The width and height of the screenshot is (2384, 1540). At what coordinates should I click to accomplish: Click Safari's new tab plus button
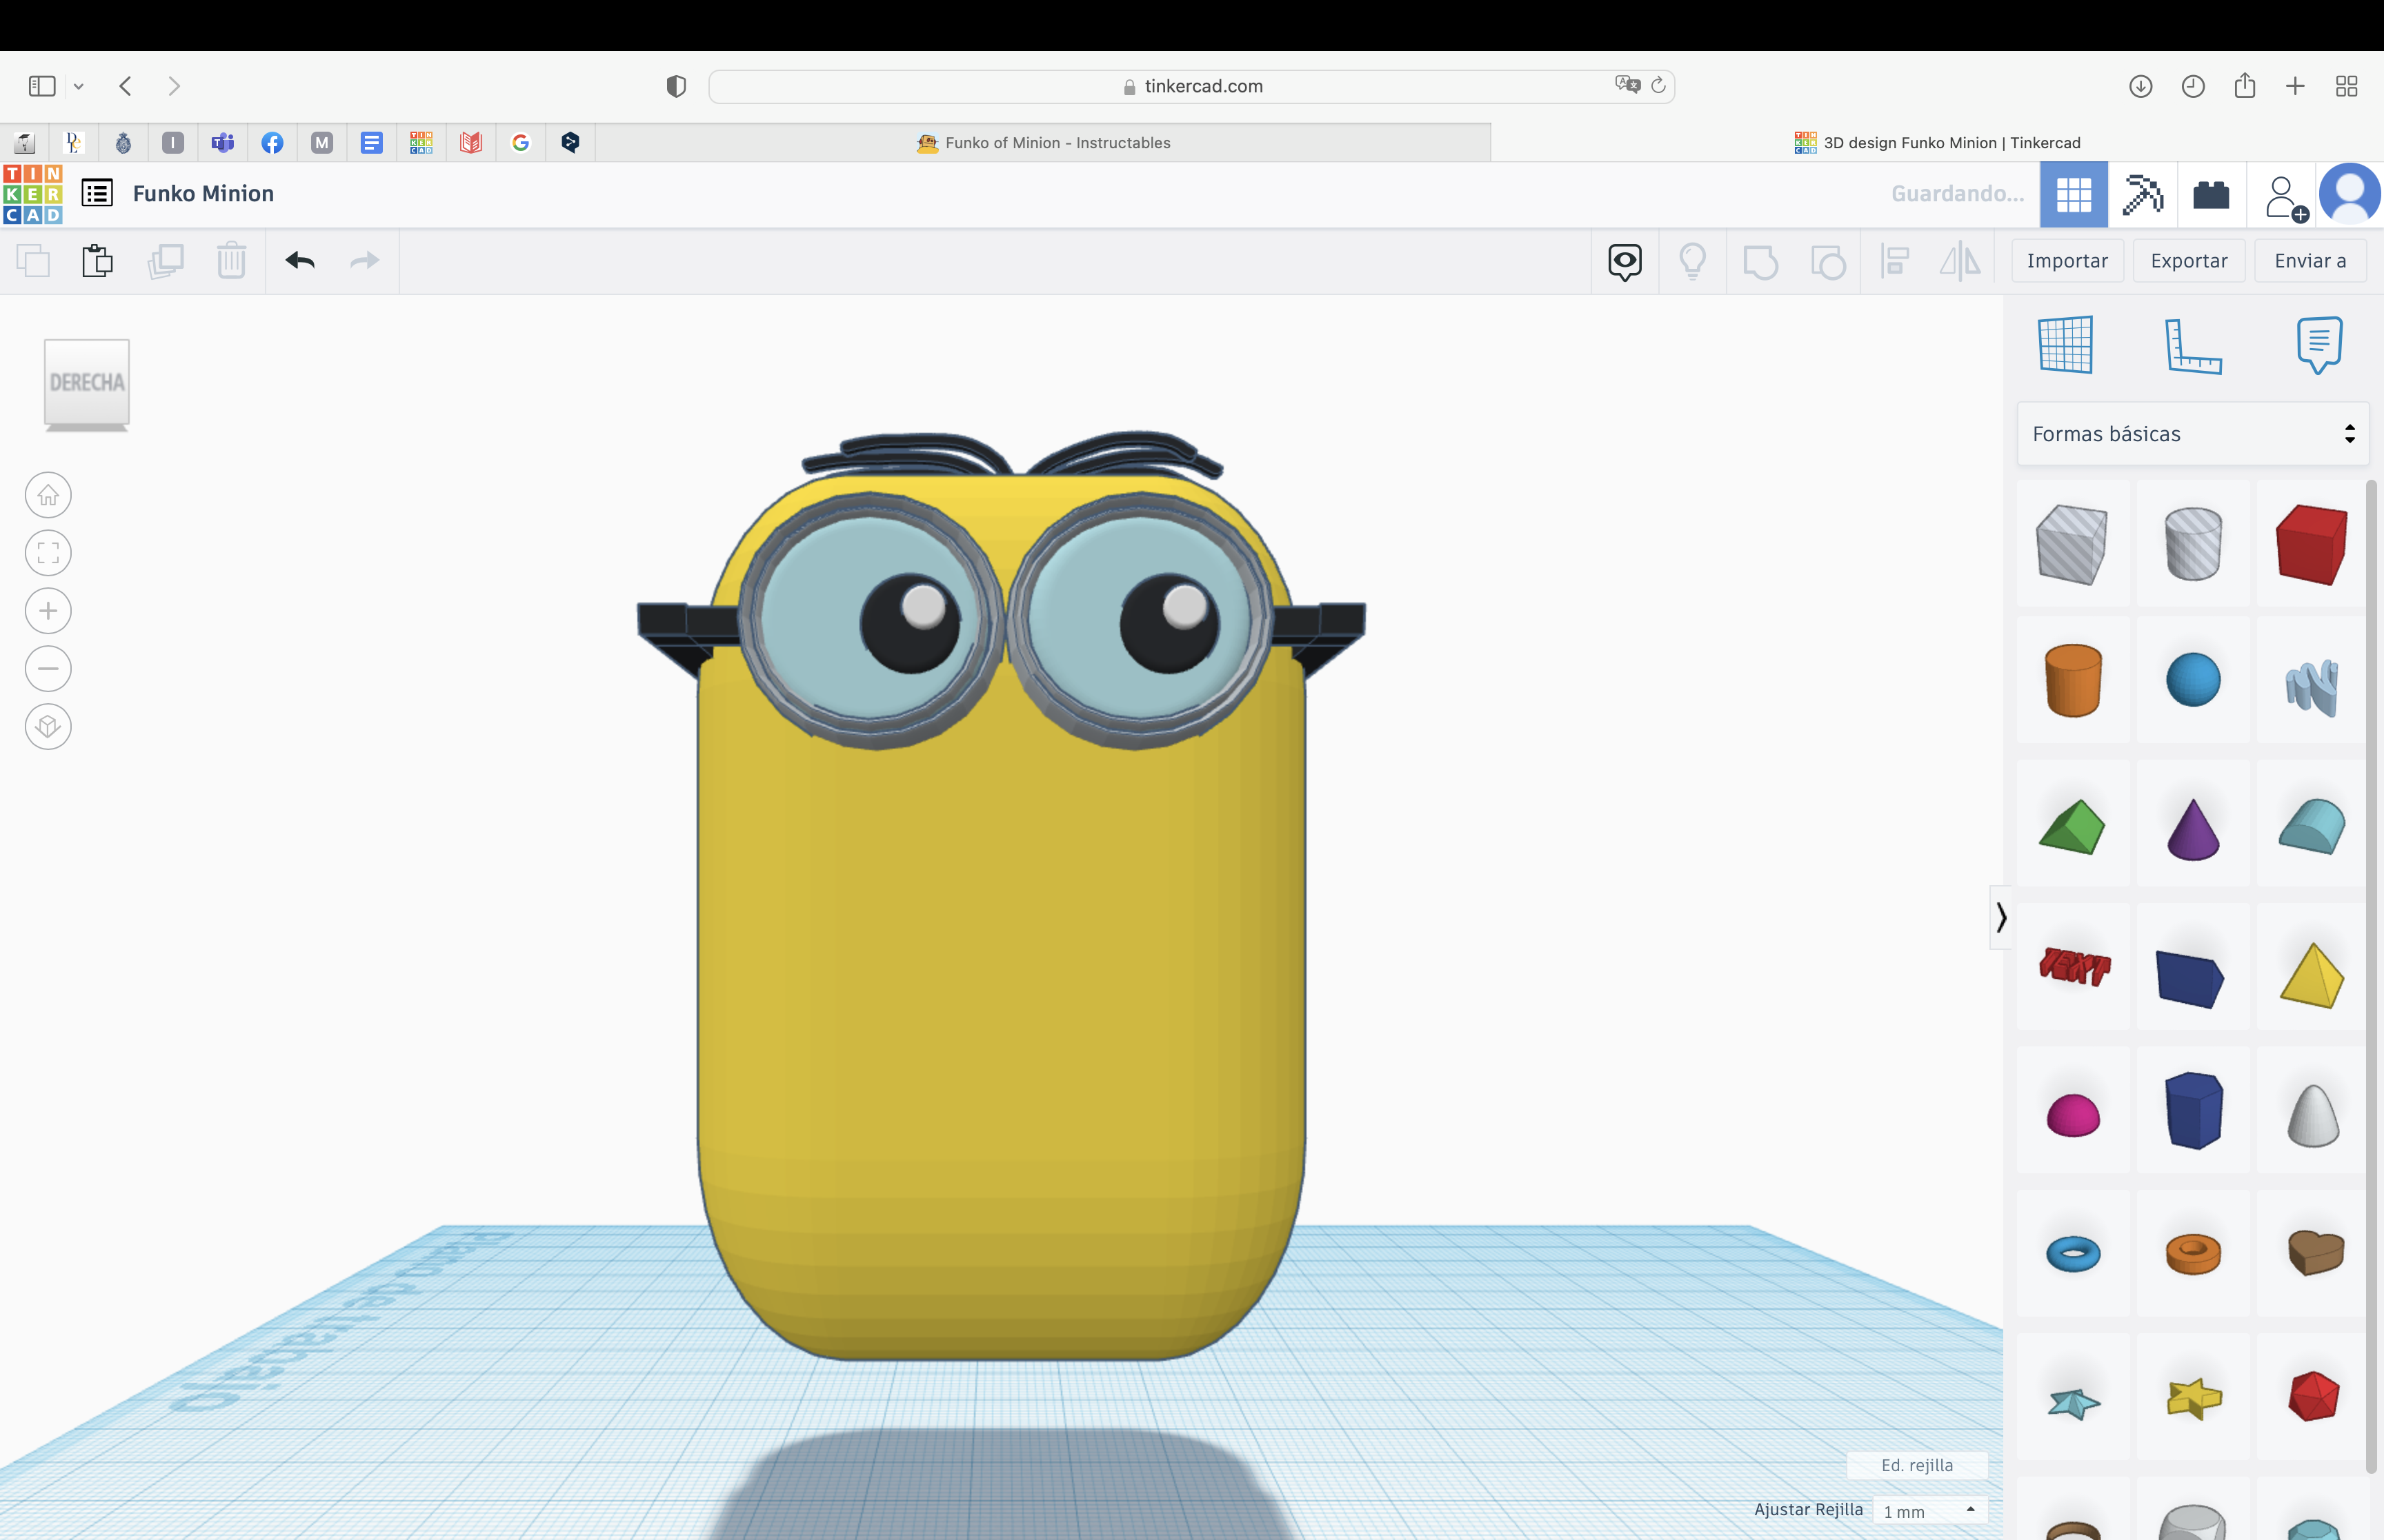click(x=2296, y=86)
